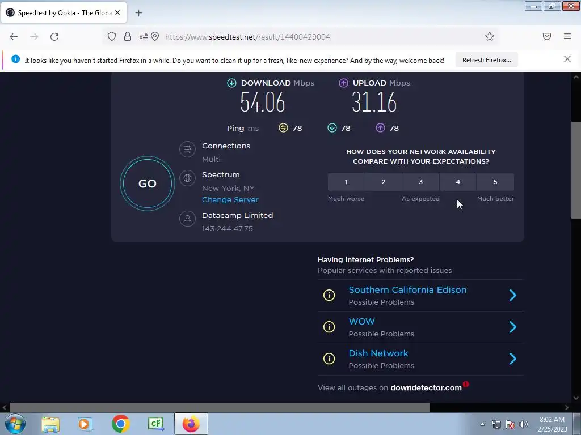
Task: Open the network connection tray icon
Action: tap(496, 424)
